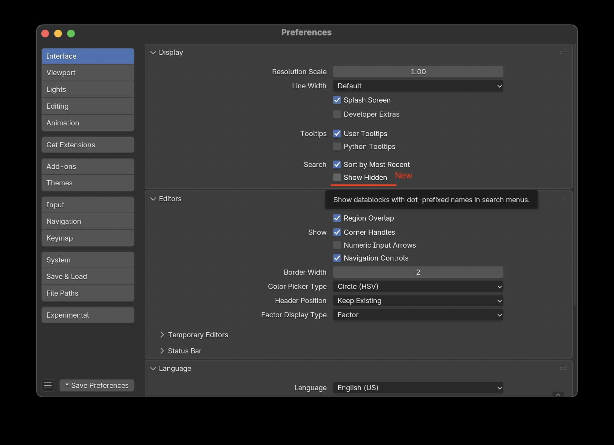The width and height of the screenshot is (614, 445).
Task: Open the Editing preferences tab
Action: (88, 106)
